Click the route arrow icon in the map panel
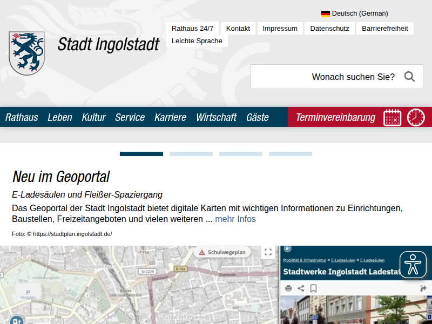432x324 pixels. click(423, 288)
